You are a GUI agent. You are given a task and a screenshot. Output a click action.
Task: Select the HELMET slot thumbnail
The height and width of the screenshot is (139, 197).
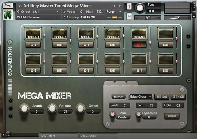pyautogui.click(x=139, y=33)
